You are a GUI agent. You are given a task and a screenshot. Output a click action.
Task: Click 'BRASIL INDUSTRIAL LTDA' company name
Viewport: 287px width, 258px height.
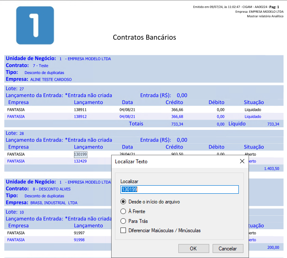pyautogui.click(x=54, y=203)
